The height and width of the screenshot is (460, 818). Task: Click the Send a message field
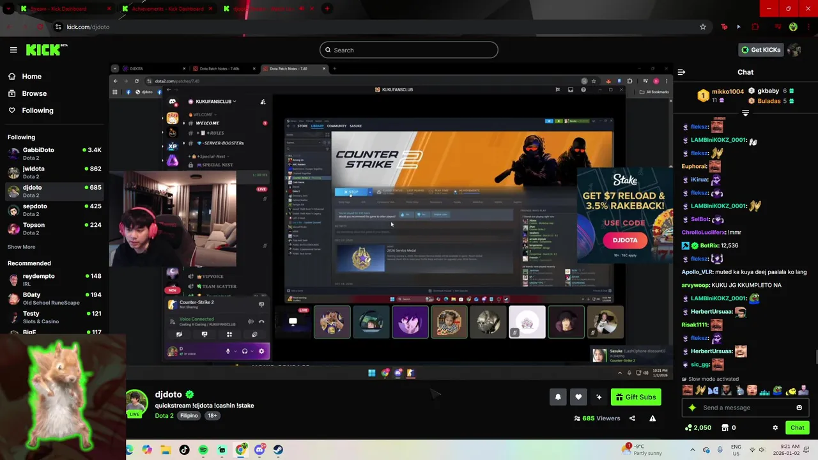pyautogui.click(x=746, y=408)
